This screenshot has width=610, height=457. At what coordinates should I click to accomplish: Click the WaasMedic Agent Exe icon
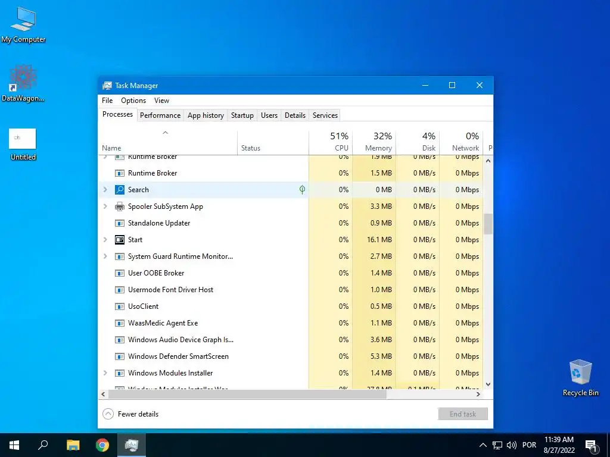pyautogui.click(x=119, y=323)
